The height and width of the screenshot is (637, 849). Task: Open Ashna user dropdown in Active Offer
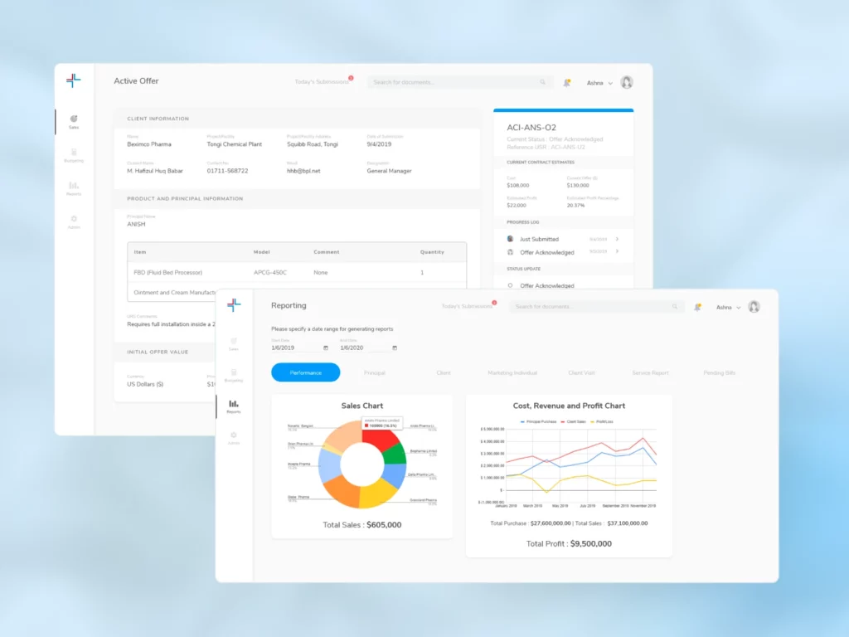[600, 83]
